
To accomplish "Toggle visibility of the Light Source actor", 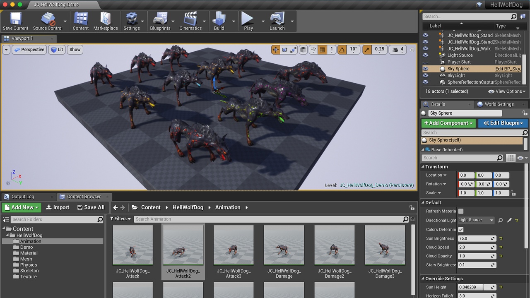I will click(425, 55).
